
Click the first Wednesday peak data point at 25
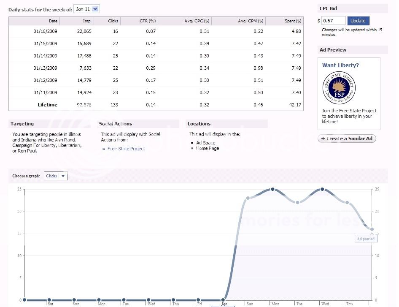323,189
